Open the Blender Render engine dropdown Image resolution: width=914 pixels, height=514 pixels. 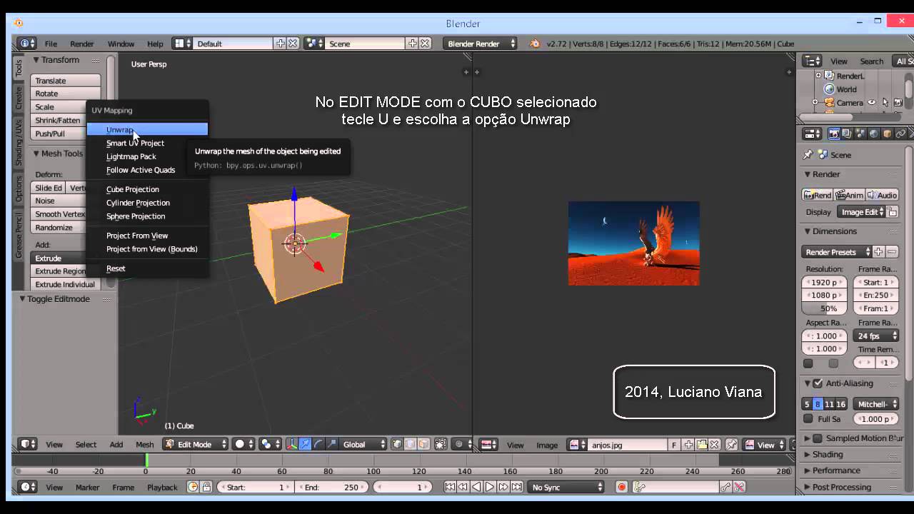pos(480,44)
